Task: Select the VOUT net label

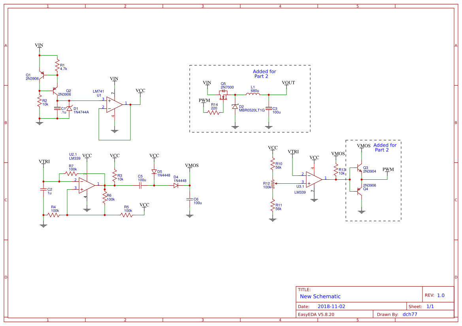Action: [x=288, y=83]
